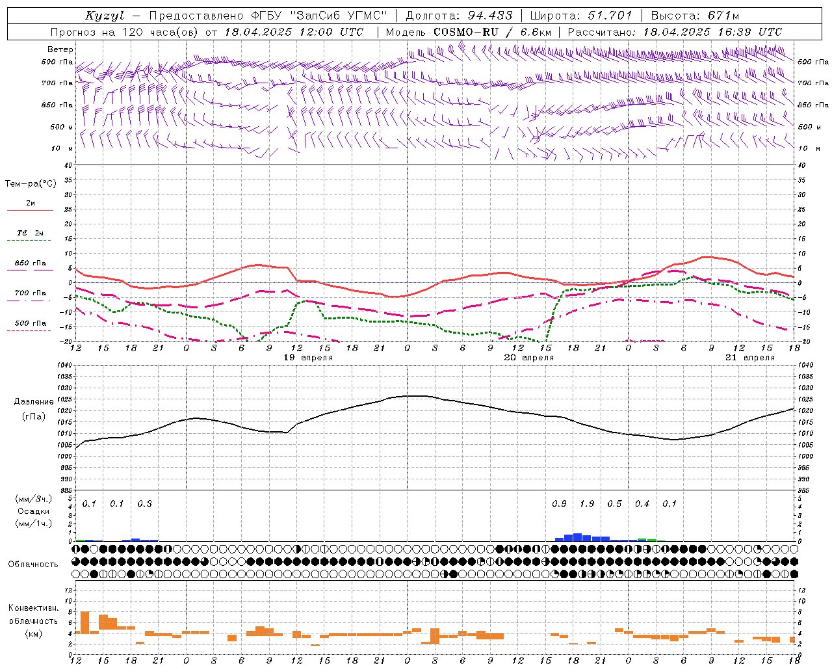Click the 'Долгота: 94.433' value

point(459,16)
